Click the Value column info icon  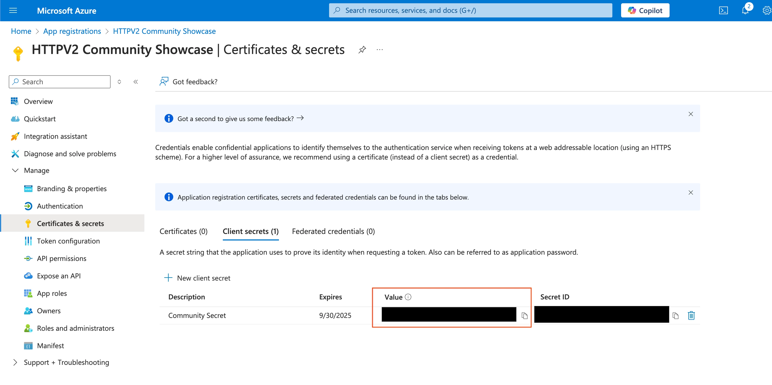408,297
